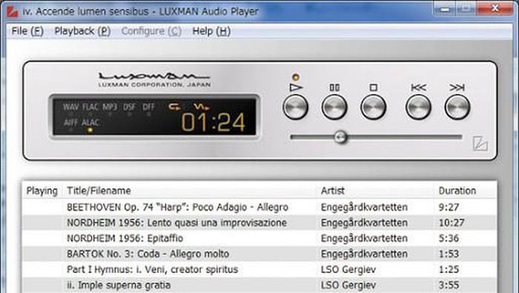Click the corner icon beside the seek slider
This screenshot has width=519, height=293.
point(480,144)
